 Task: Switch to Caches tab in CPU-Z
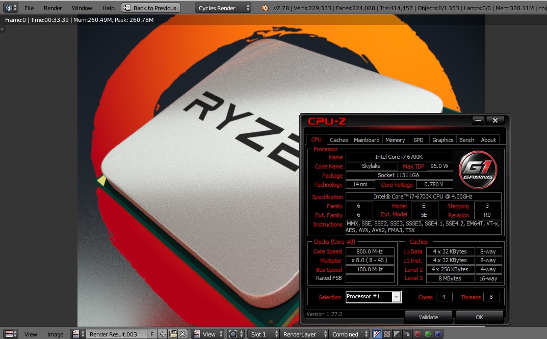[x=338, y=139]
